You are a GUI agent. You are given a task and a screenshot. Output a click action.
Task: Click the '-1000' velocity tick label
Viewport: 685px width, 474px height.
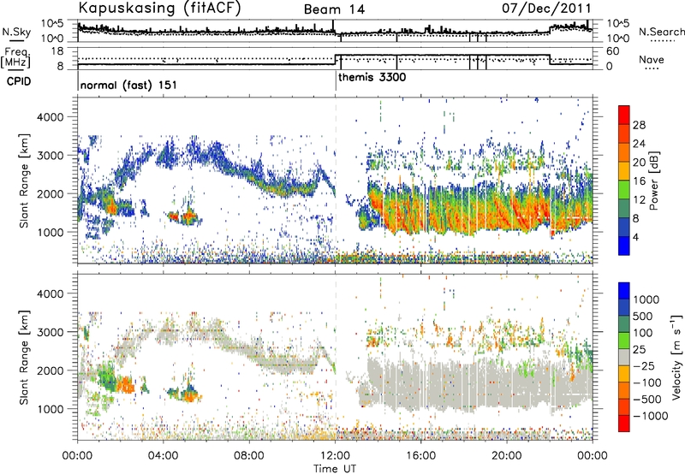coord(650,416)
